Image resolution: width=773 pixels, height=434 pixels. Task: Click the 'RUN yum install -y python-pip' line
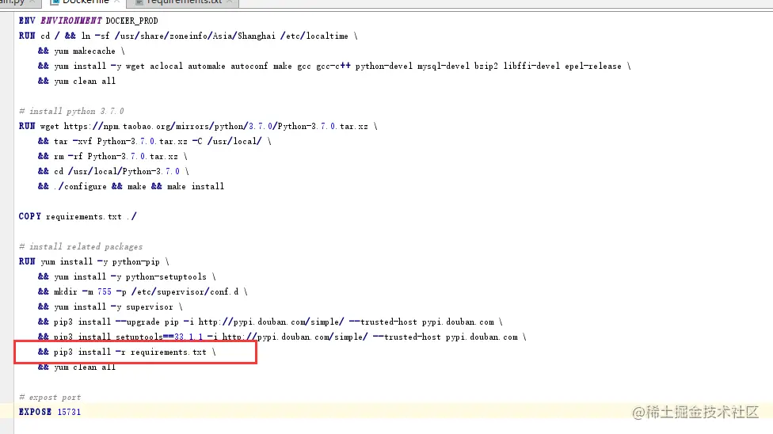point(94,262)
